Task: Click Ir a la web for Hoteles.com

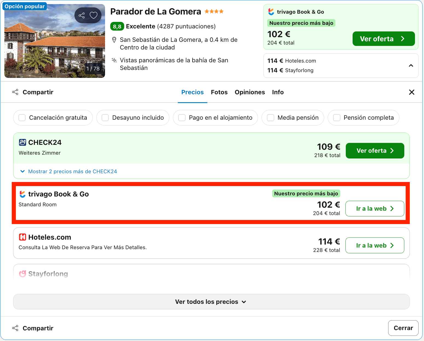Action: coord(375,245)
